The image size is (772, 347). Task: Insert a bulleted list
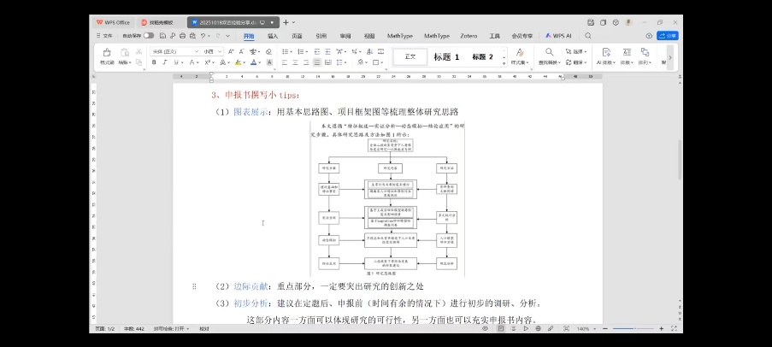pyautogui.click(x=285, y=51)
